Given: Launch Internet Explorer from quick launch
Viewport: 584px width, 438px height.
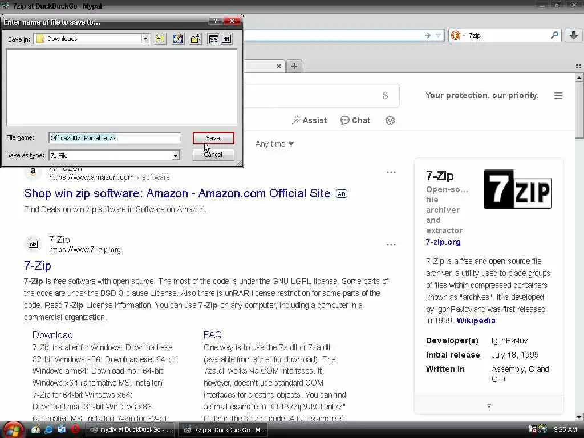Looking at the screenshot, I should tap(48, 429).
